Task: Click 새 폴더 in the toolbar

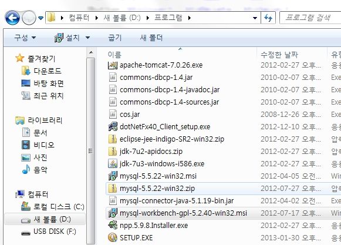Action: click(x=151, y=38)
